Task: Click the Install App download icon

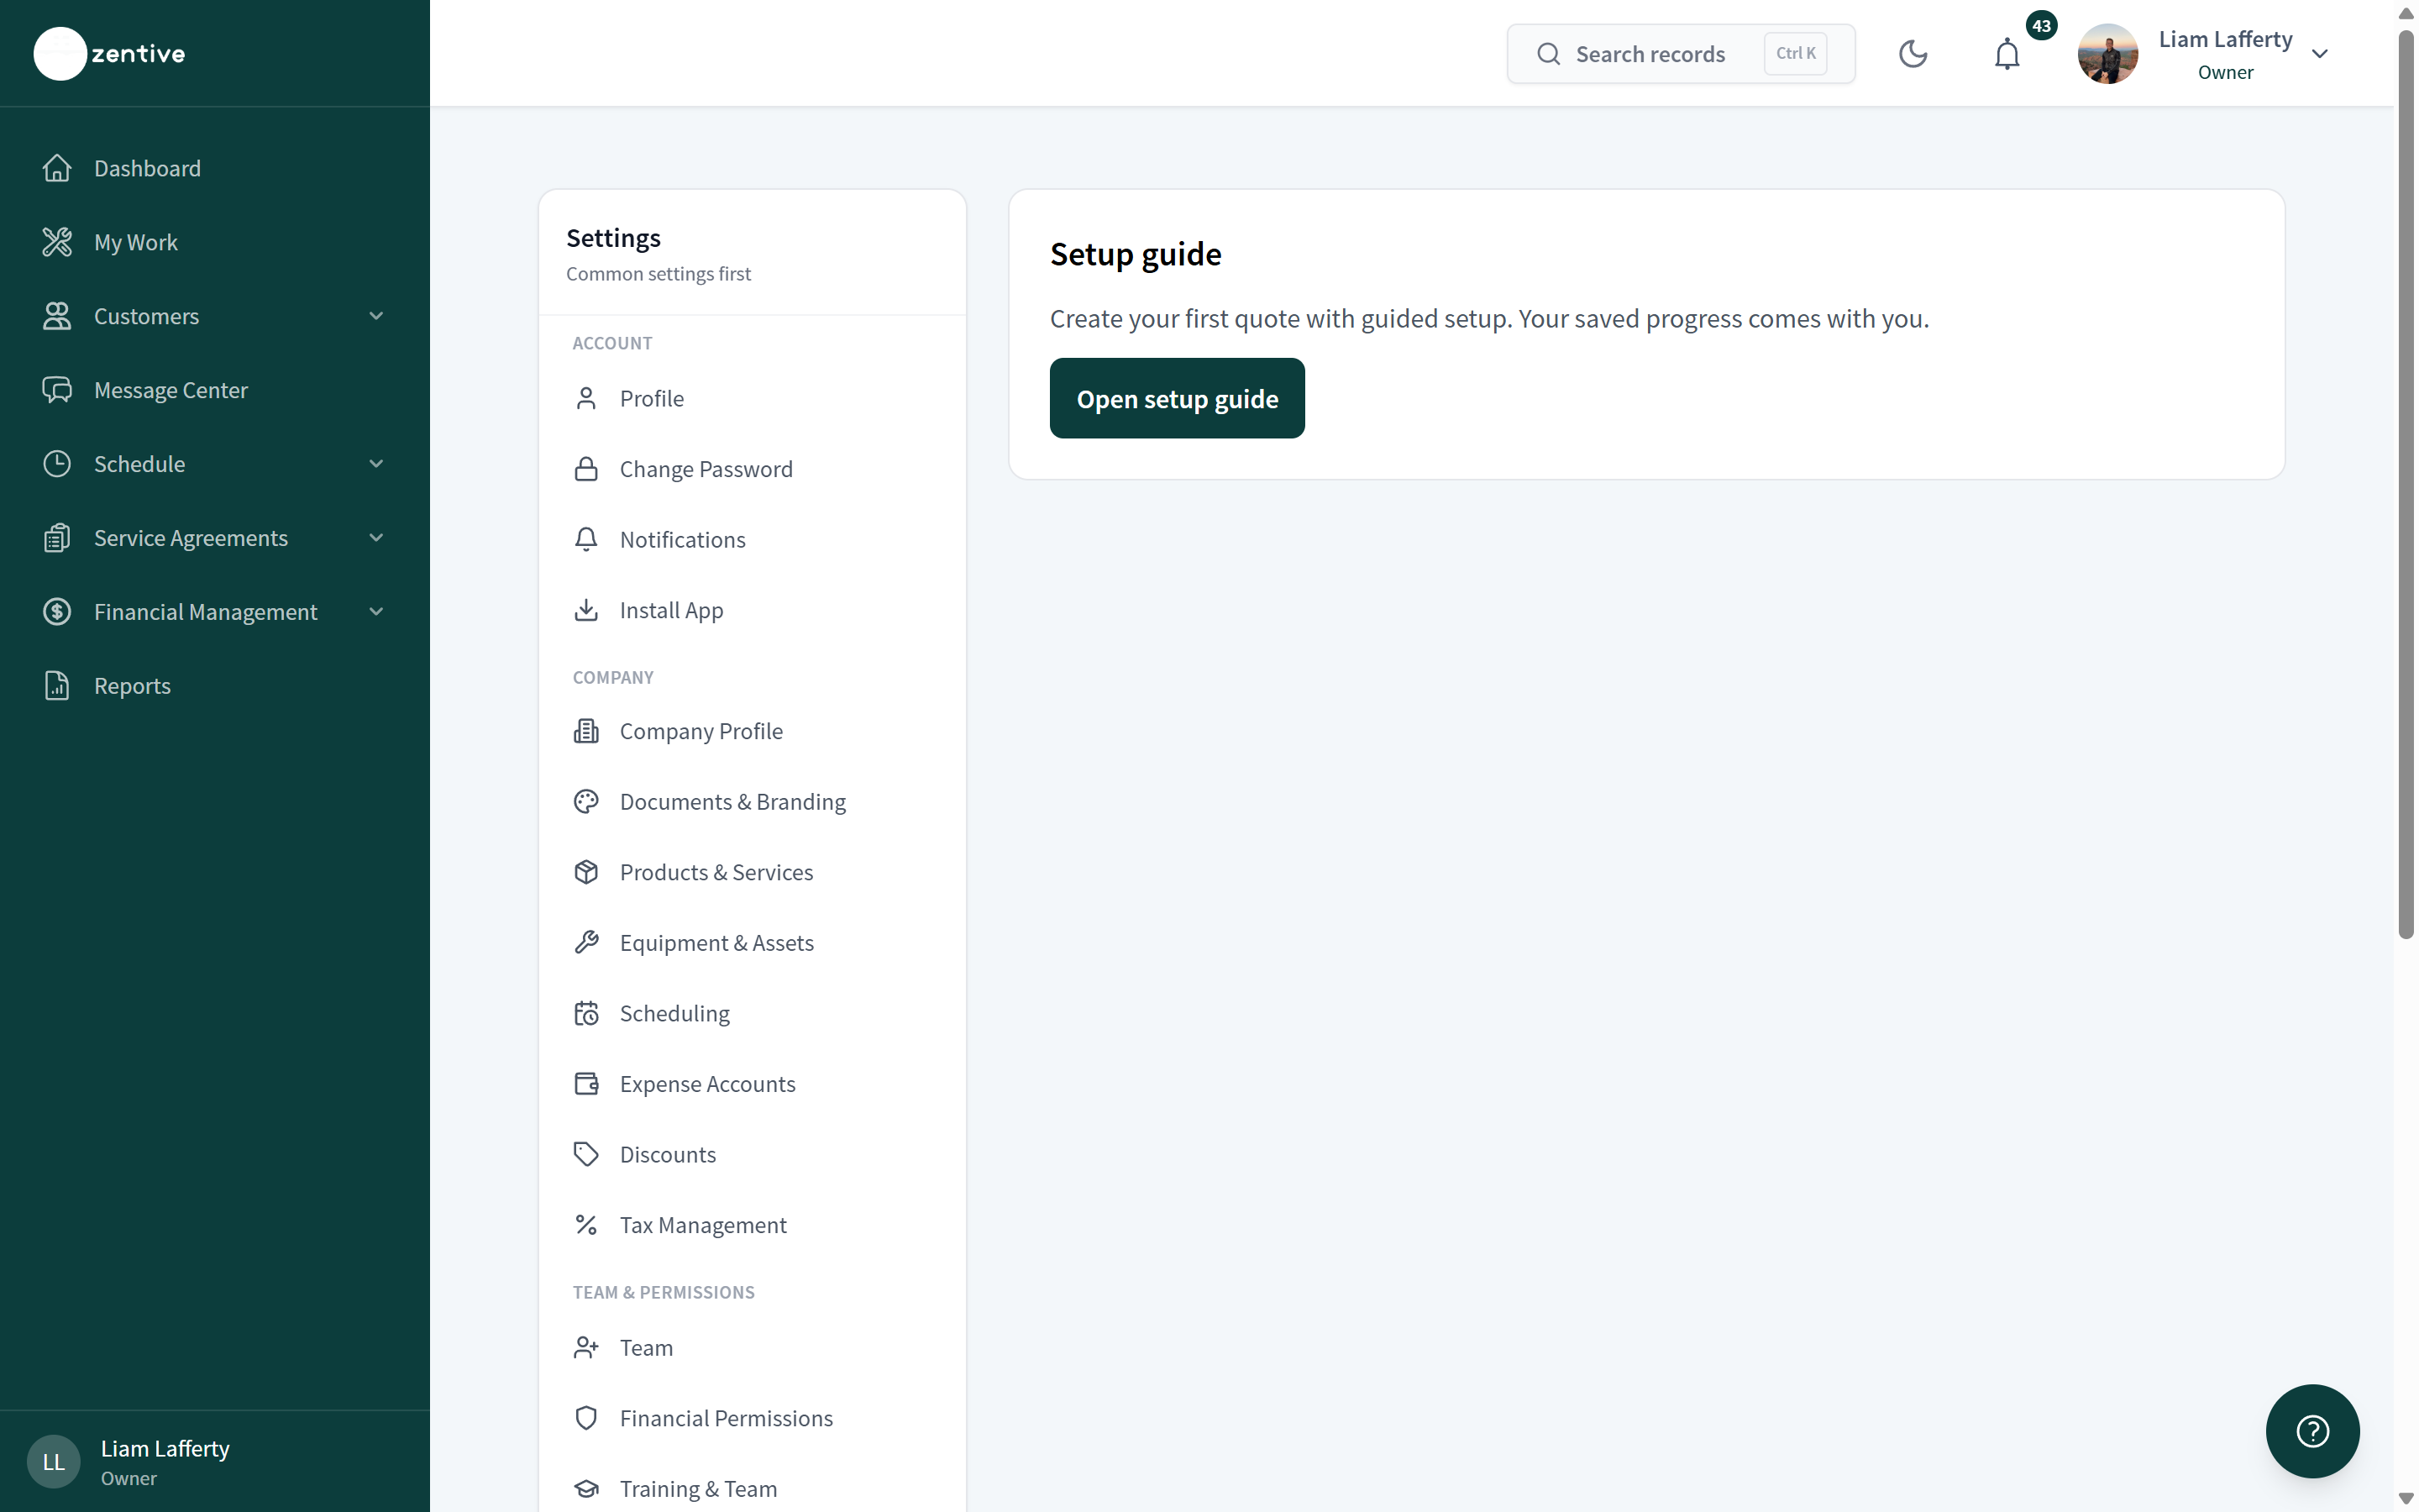Action: pos(587,610)
